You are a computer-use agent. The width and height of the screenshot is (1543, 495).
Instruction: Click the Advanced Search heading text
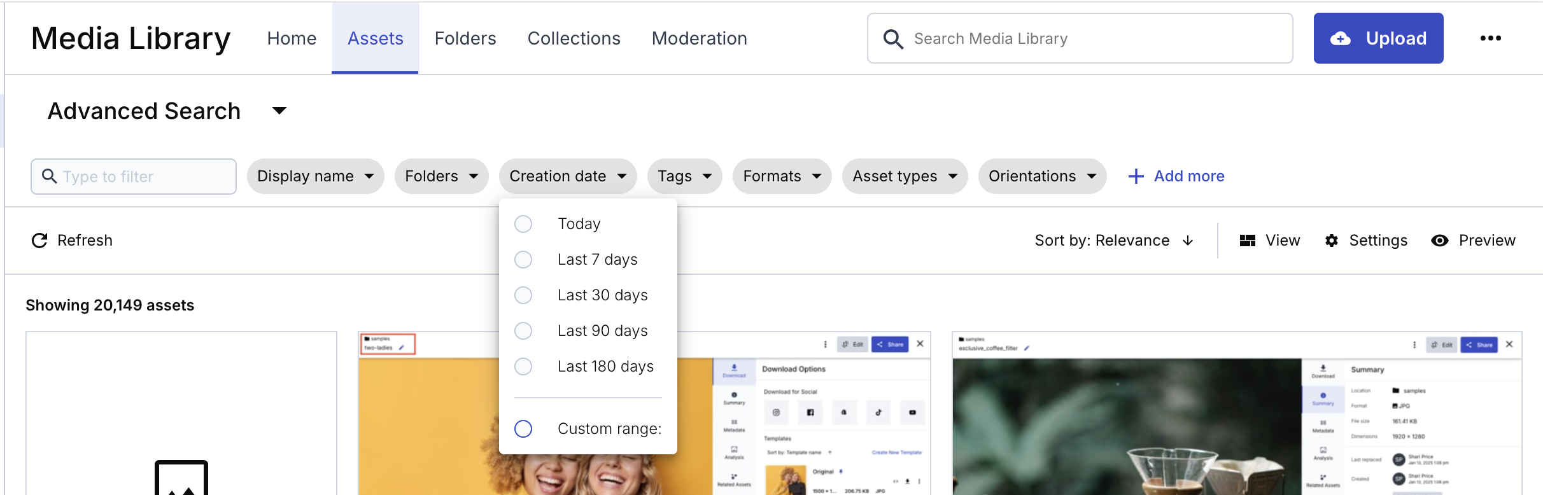click(x=144, y=111)
